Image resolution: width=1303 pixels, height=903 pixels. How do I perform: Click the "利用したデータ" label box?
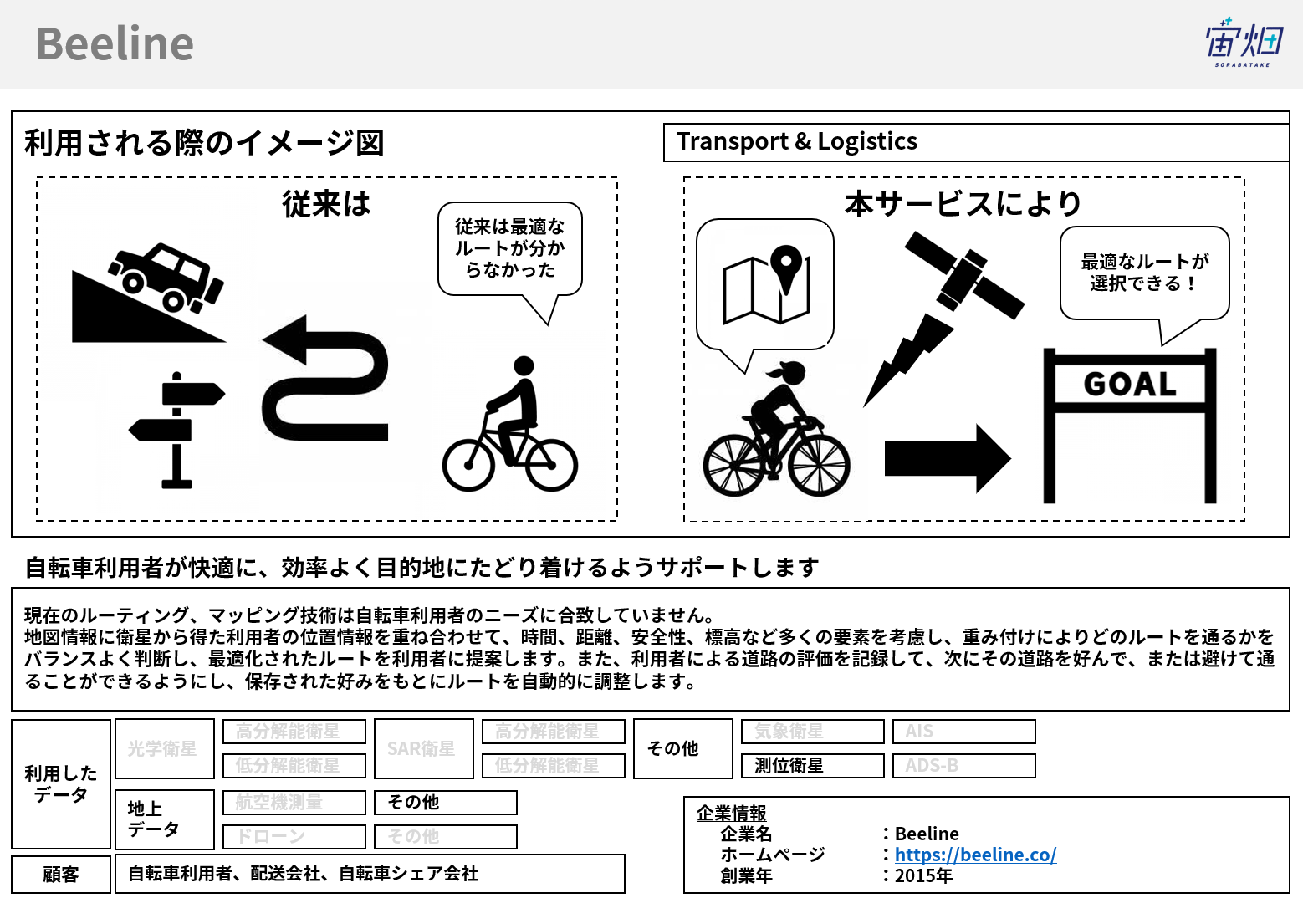click(x=61, y=784)
